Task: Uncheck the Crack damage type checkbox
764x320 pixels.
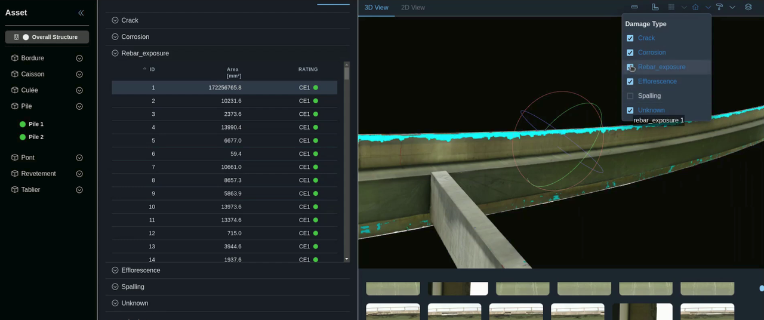Action: click(x=630, y=38)
